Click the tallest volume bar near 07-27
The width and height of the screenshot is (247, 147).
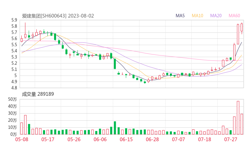click(238, 118)
